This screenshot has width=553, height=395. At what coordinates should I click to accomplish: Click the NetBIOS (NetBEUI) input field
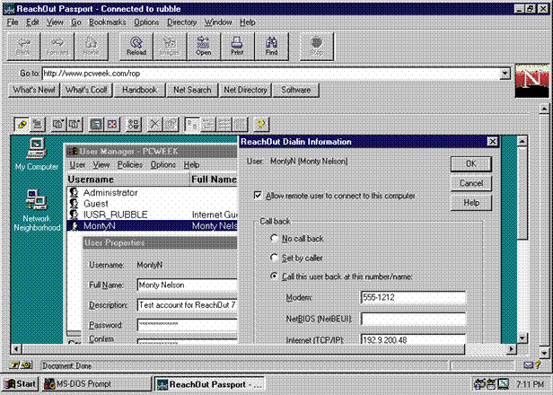coord(413,319)
